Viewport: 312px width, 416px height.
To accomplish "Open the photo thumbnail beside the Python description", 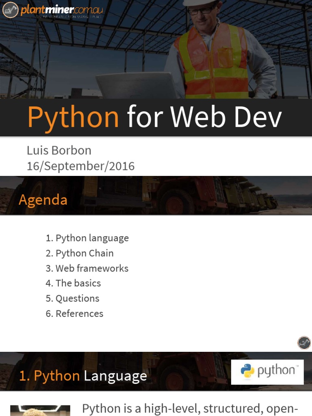I will (40, 410).
